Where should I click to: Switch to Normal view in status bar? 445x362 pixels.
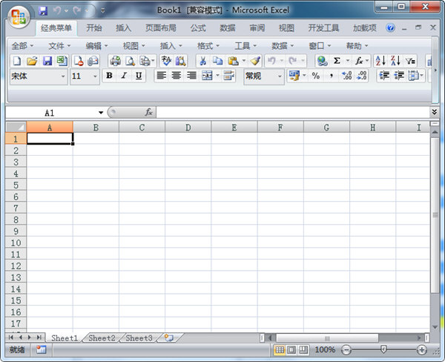tap(280, 350)
